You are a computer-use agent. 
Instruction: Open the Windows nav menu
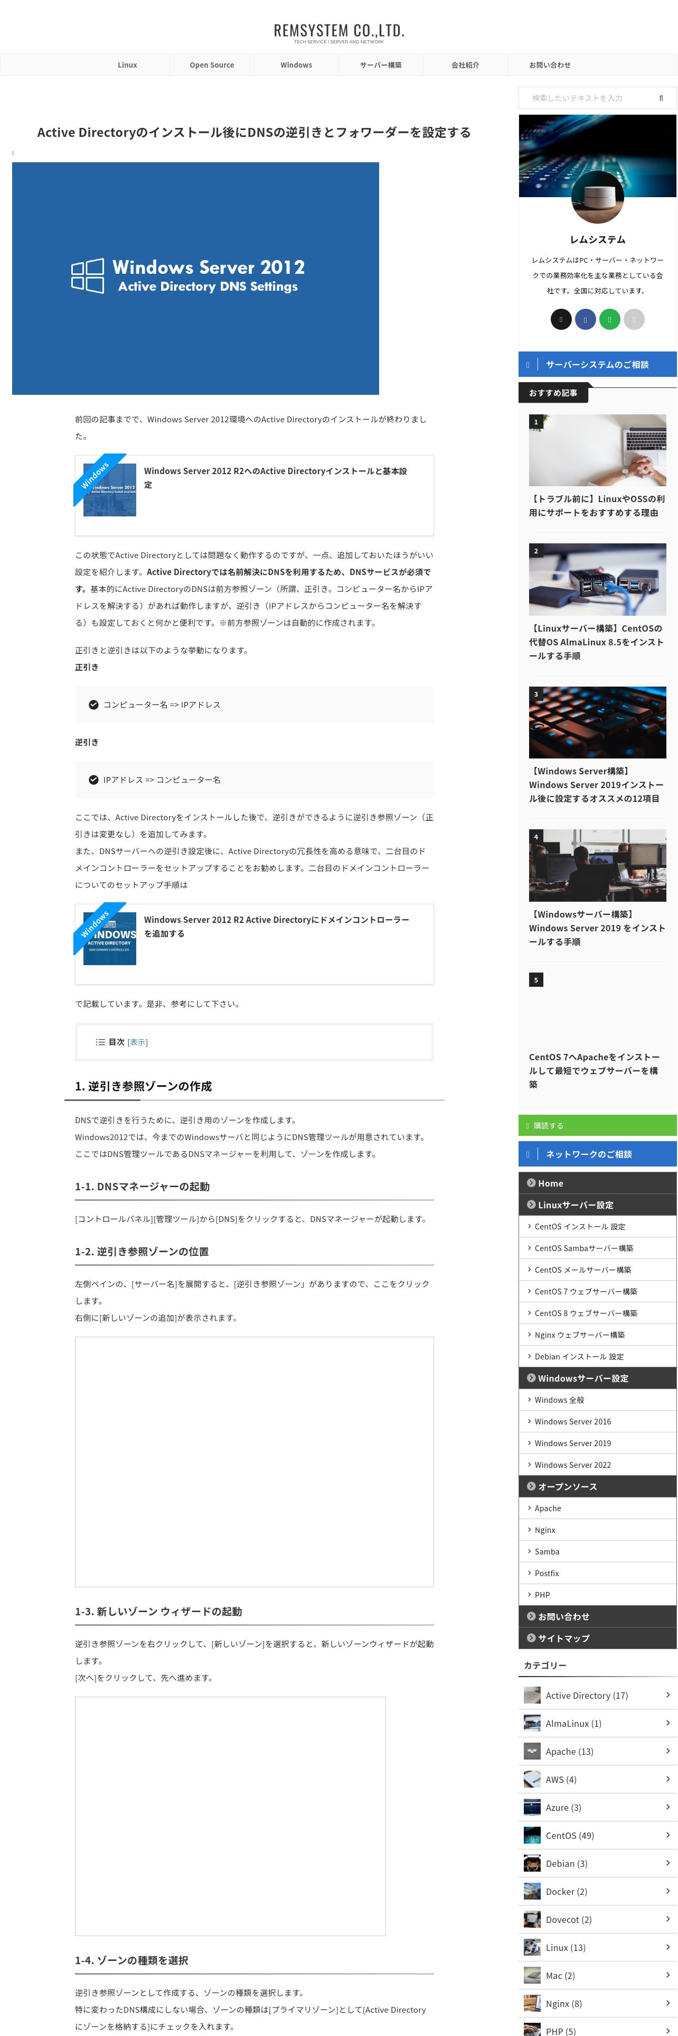[x=296, y=65]
